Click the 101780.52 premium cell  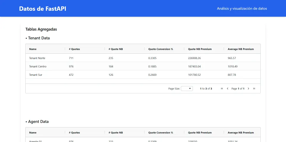point(195,75)
